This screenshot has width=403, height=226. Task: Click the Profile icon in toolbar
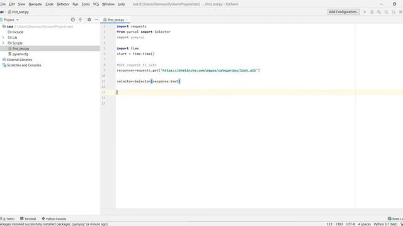[x=386, y=12]
